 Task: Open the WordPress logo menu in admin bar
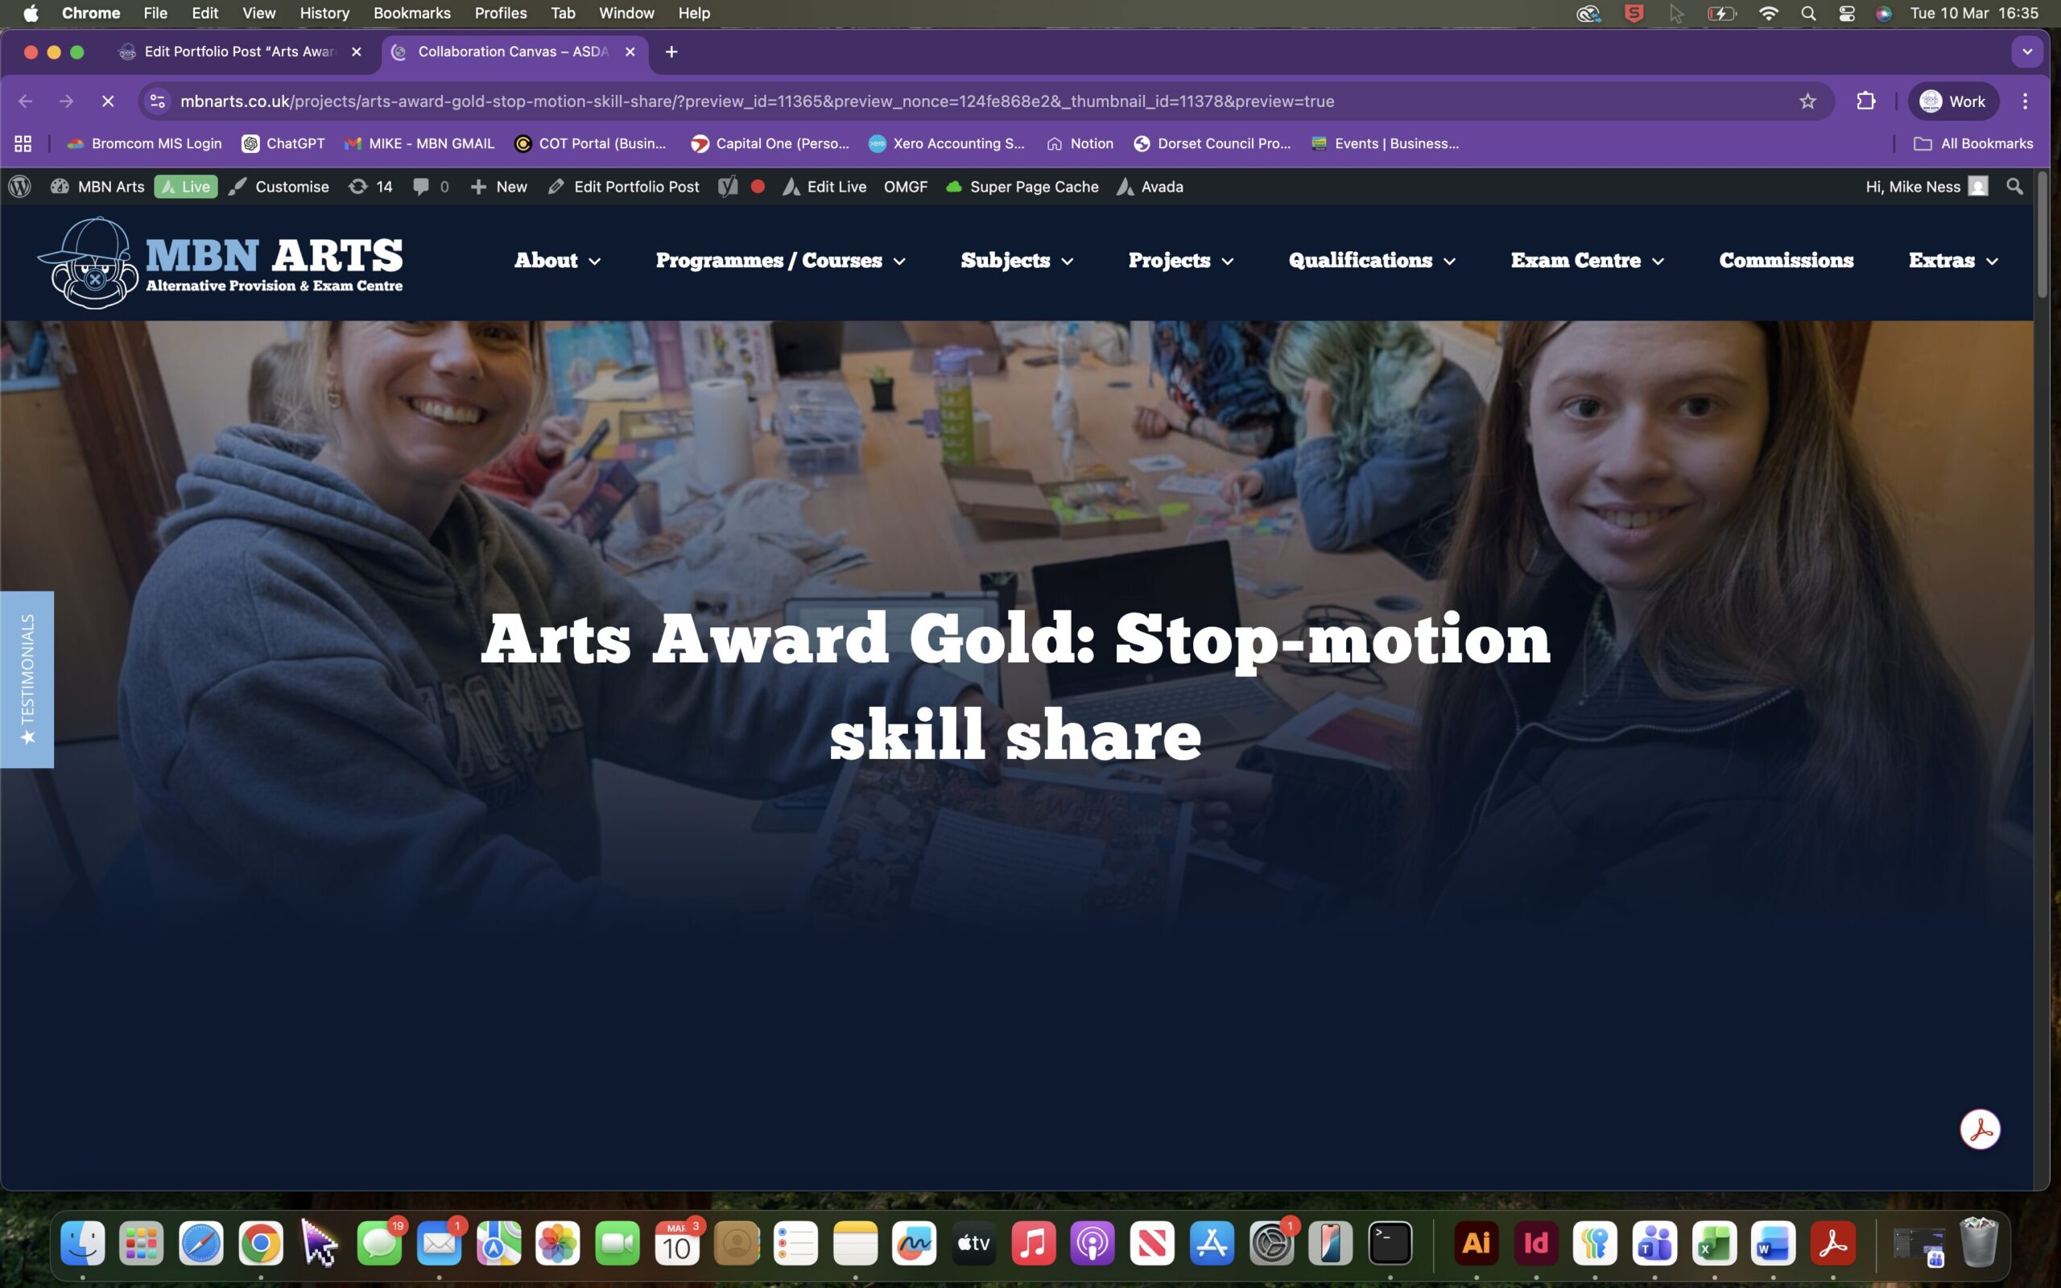pyautogui.click(x=19, y=187)
